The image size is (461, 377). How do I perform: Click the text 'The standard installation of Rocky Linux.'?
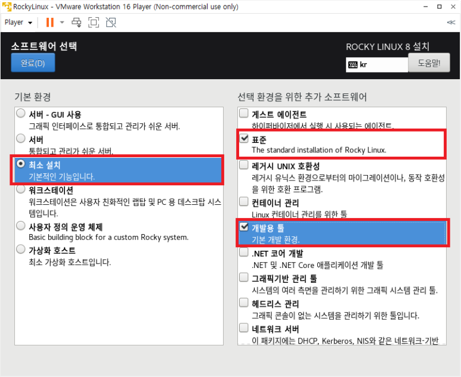319,150
